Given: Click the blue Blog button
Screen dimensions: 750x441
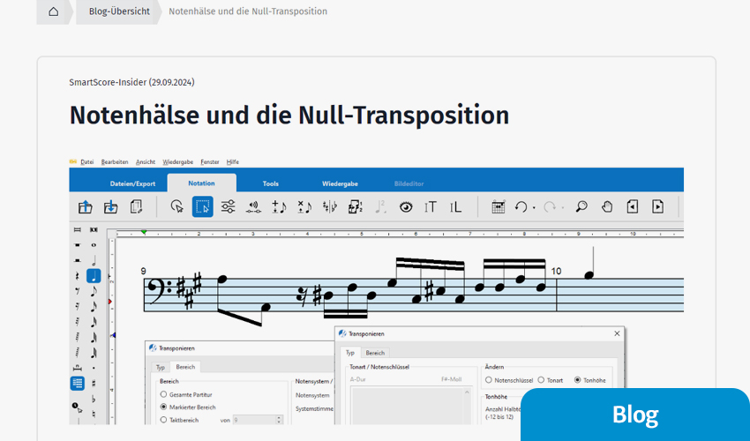Looking at the screenshot, I should point(635,415).
